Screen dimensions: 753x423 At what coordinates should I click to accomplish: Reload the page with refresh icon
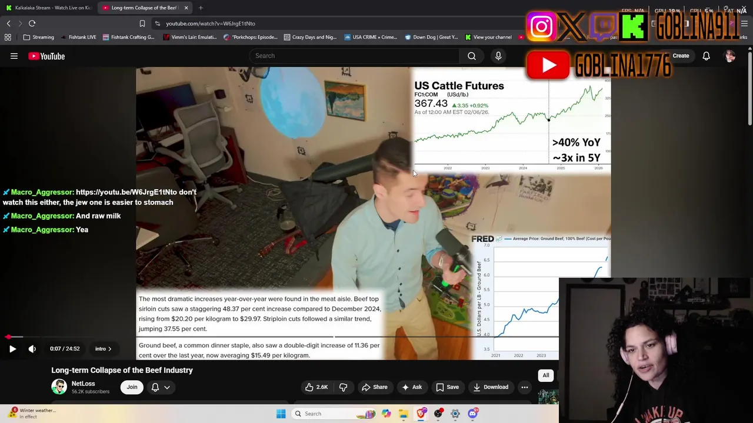point(32,23)
